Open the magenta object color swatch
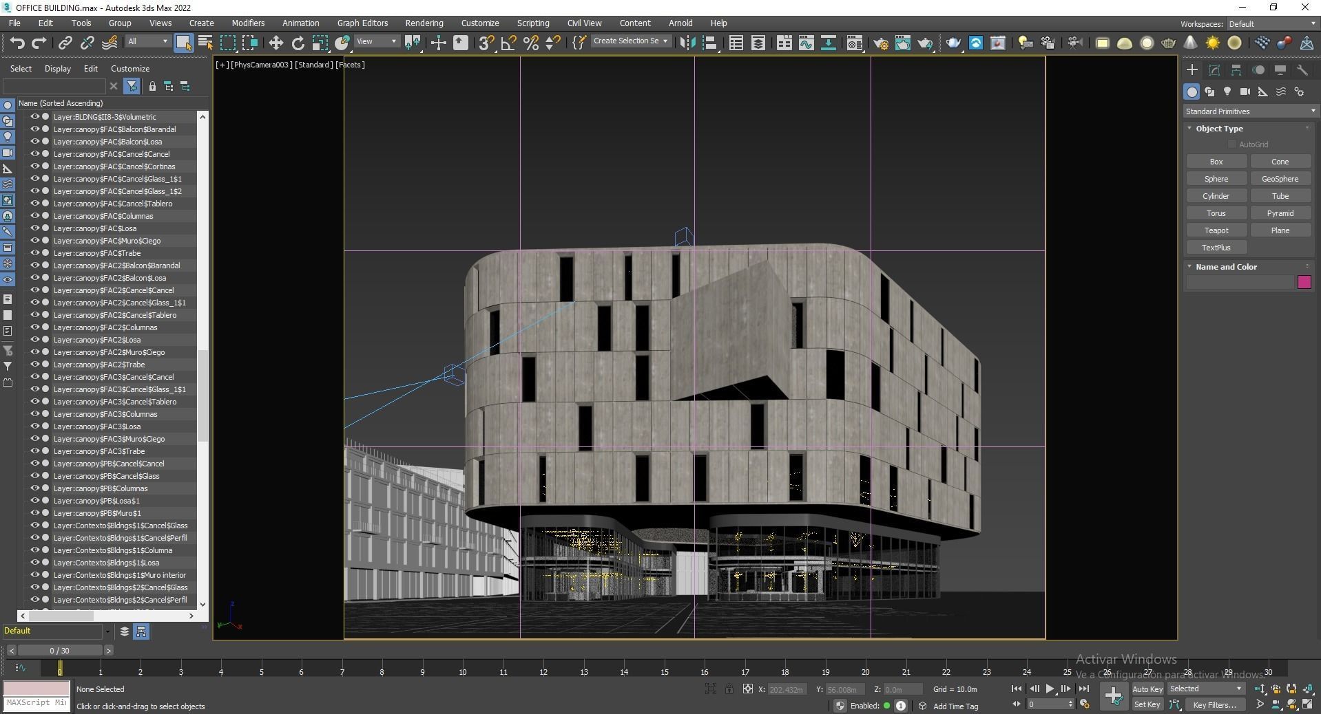 coord(1304,282)
